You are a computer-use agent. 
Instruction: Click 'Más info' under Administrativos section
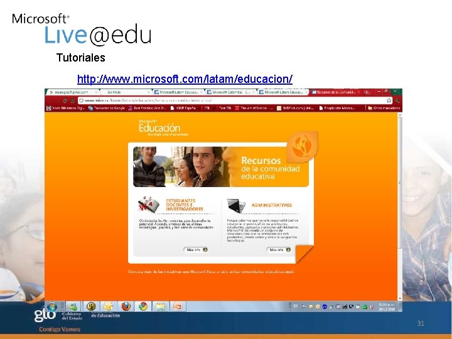[x=279, y=250]
